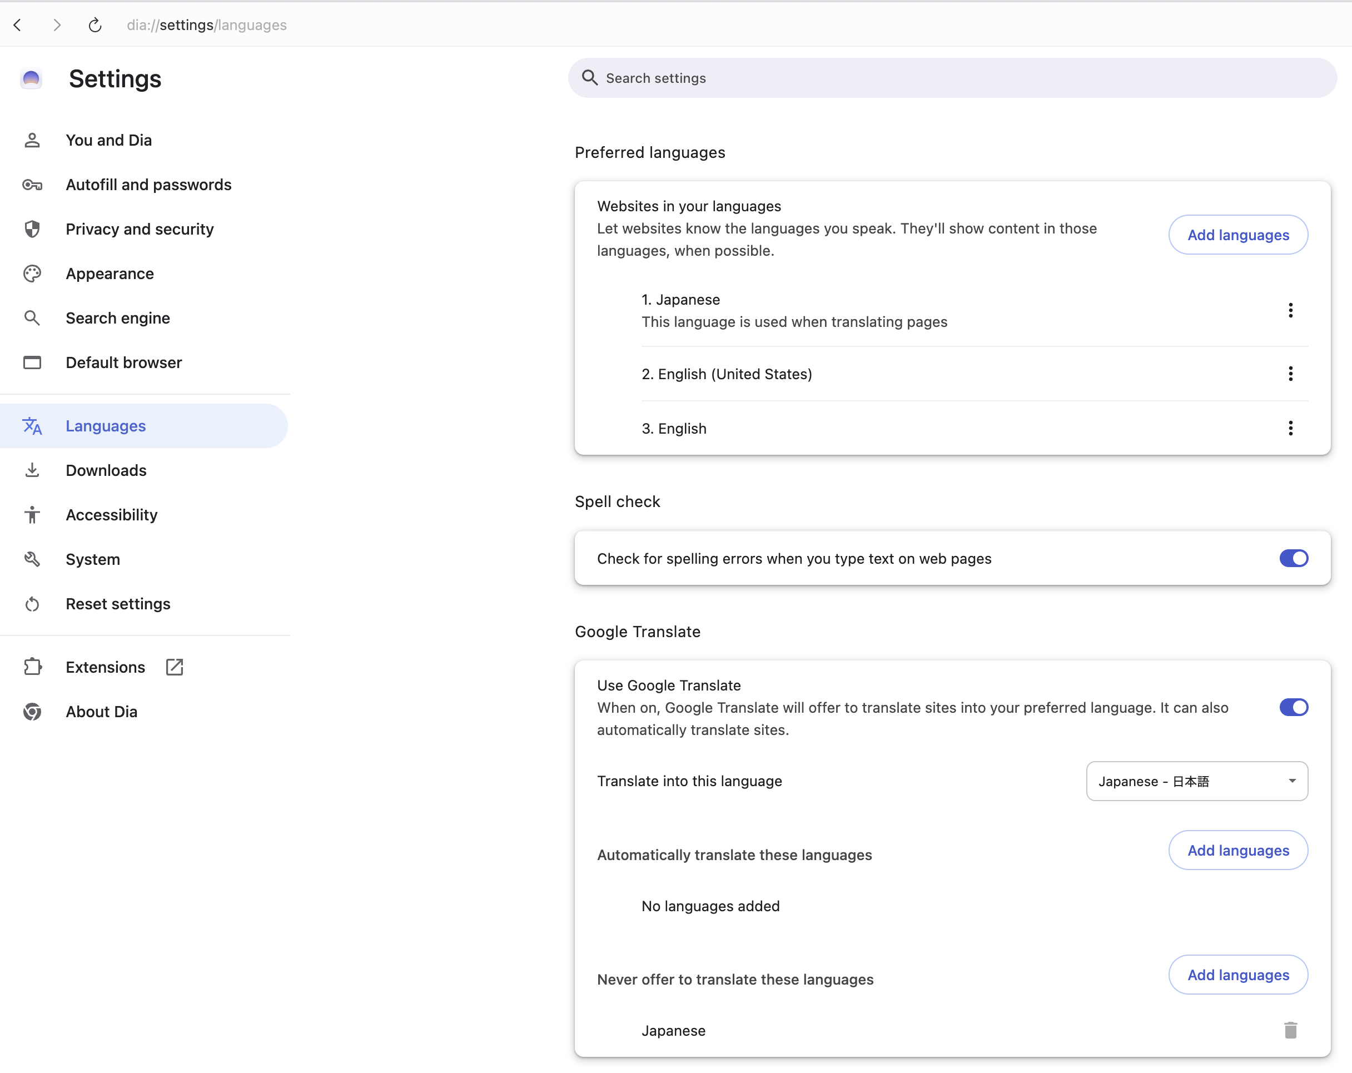Turn off Use Google Translate switch
This screenshot has height=1073, width=1352.
click(x=1294, y=707)
